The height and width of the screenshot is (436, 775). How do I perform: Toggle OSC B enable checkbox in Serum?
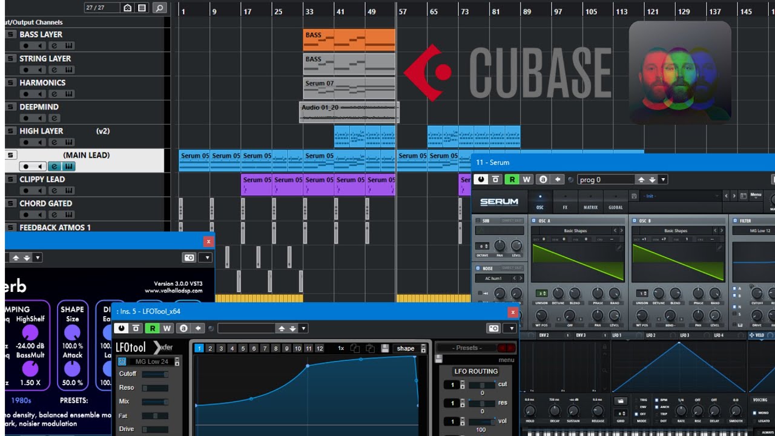(635, 221)
